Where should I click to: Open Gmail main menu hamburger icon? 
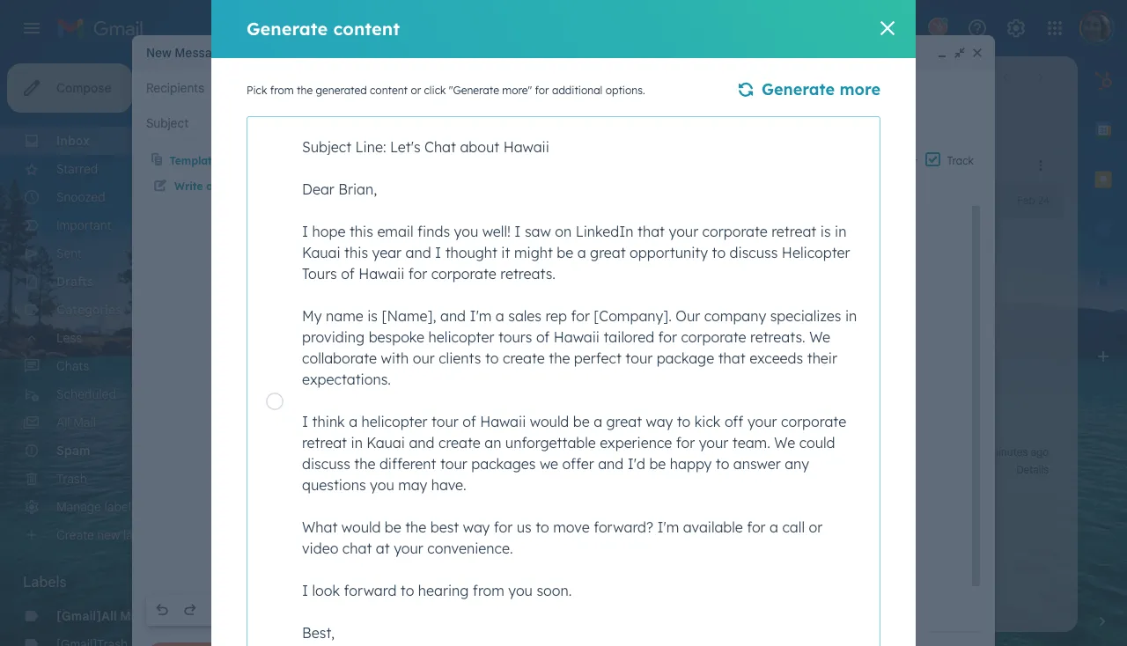[32, 28]
